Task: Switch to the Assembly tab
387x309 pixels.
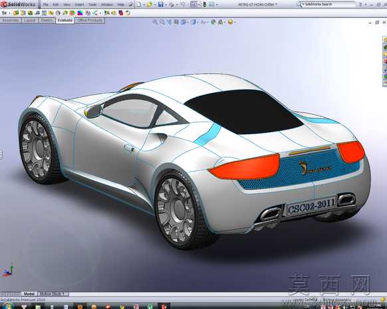Action: pos(11,20)
